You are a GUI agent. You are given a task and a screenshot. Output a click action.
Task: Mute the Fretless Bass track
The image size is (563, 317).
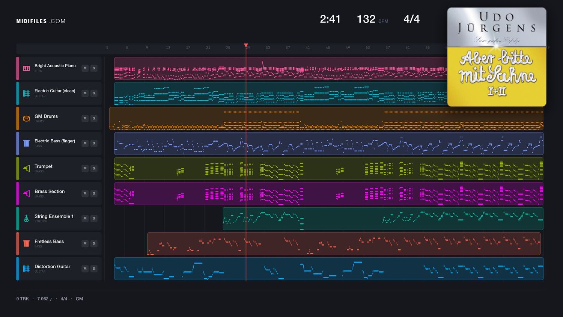click(85, 243)
